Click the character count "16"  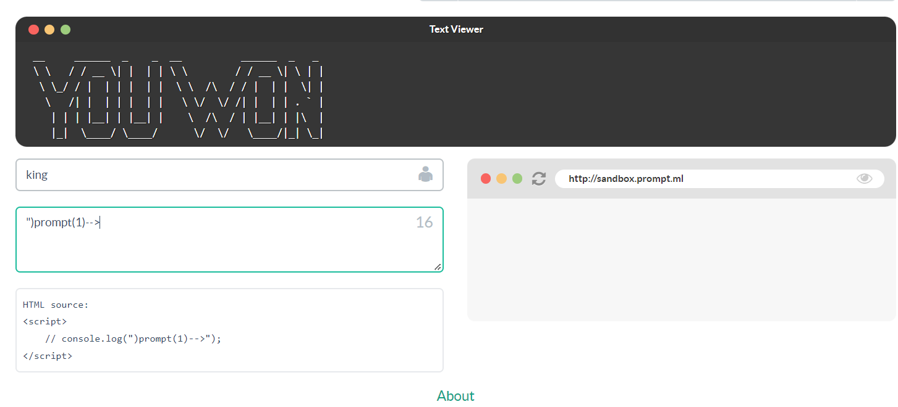click(424, 223)
